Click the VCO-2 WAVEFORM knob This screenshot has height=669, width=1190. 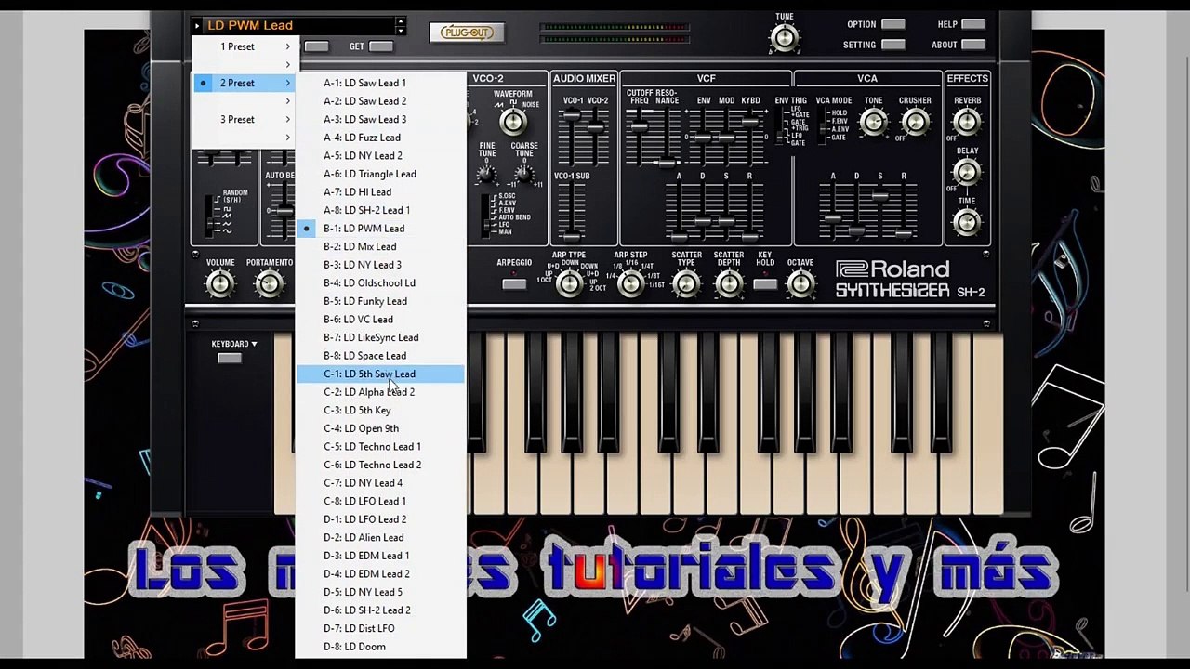click(513, 122)
